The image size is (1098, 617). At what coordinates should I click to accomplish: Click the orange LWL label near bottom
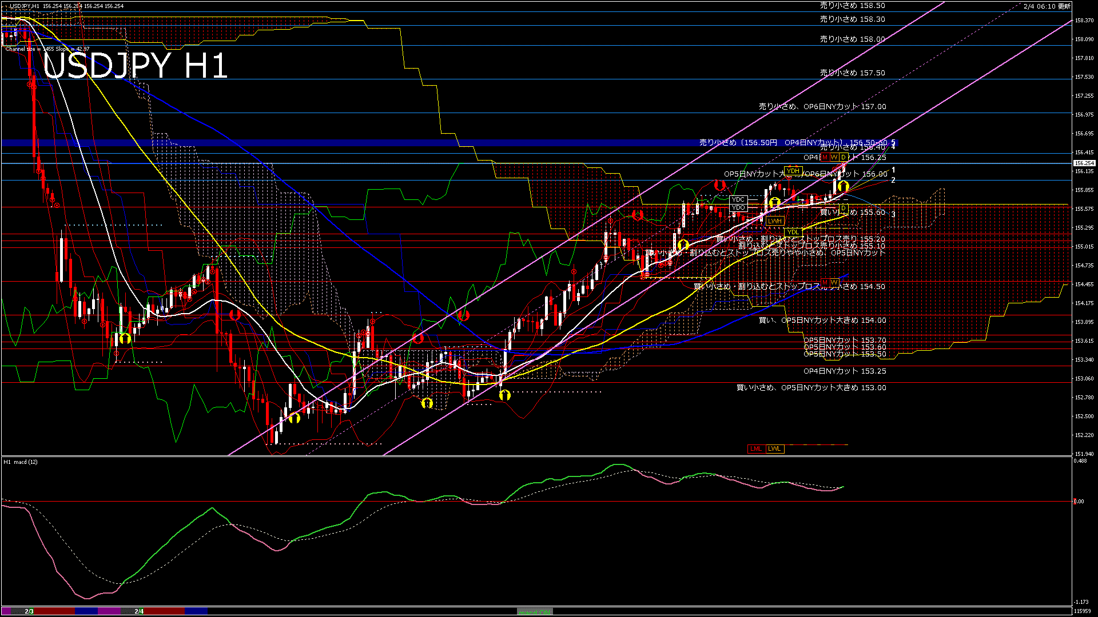coord(774,448)
